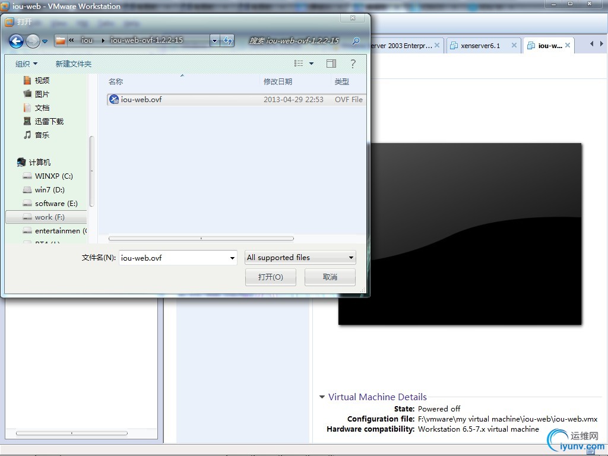This screenshot has width=608, height=456.
Task: Open the entertainmen drive in sidebar
Action: click(55, 231)
